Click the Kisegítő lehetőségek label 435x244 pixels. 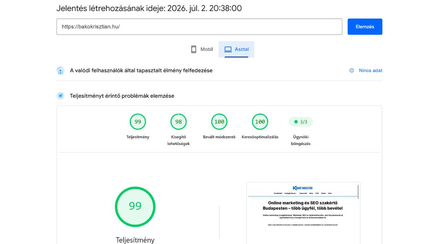178,140
